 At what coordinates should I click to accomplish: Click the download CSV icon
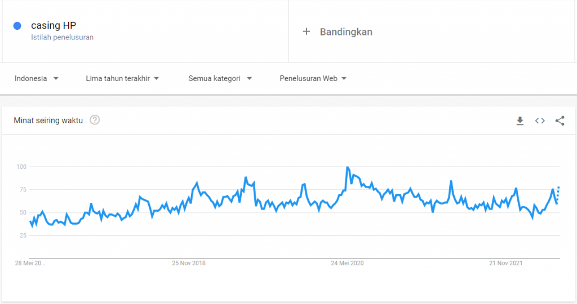point(520,120)
